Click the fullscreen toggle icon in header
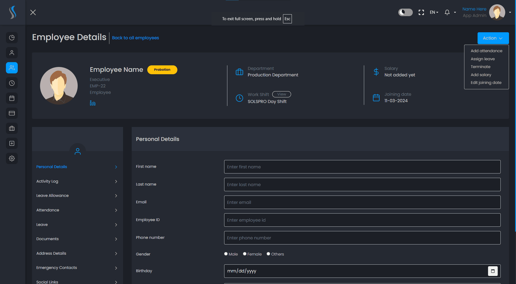 421,12
